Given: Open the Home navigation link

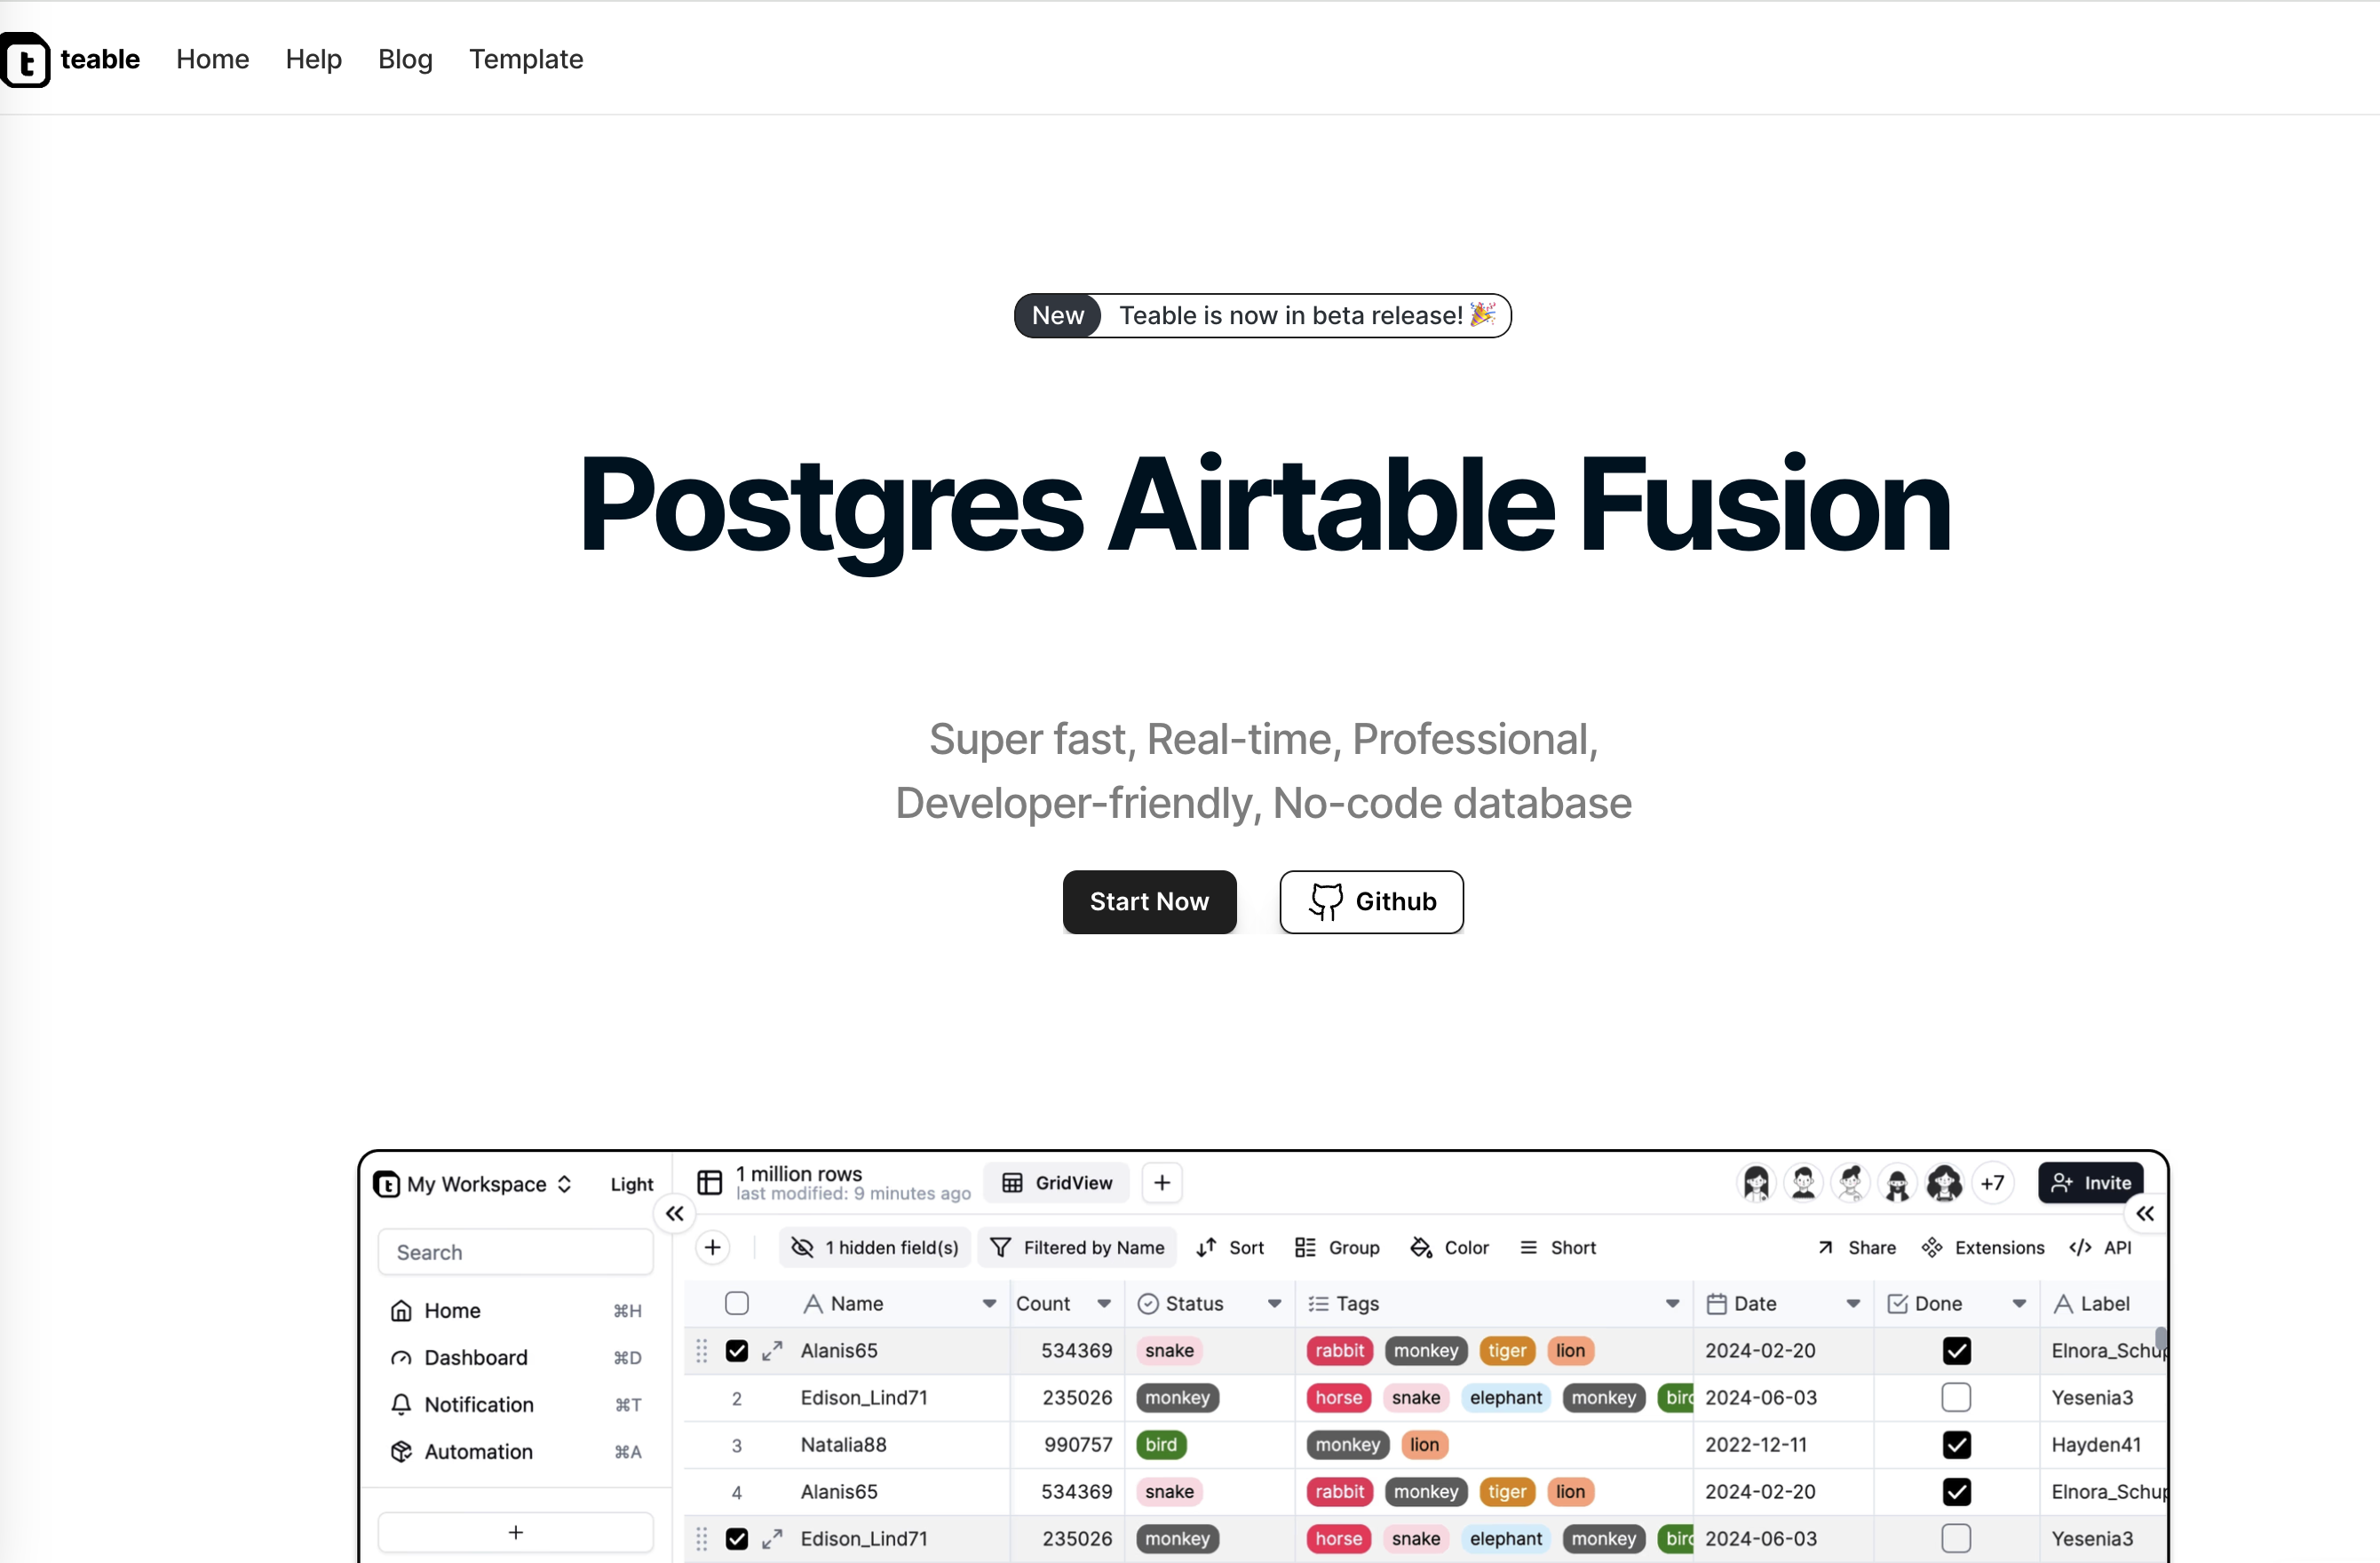Looking at the screenshot, I should click(x=212, y=59).
